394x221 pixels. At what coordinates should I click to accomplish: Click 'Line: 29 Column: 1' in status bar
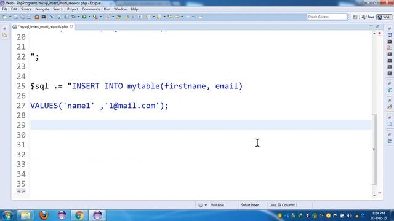[283, 205]
